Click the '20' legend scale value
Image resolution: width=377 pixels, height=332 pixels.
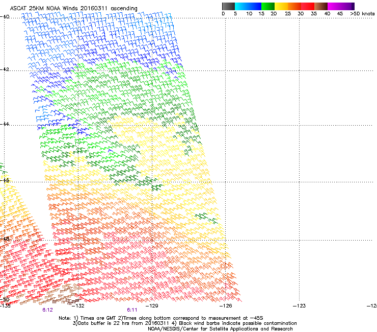(274, 14)
